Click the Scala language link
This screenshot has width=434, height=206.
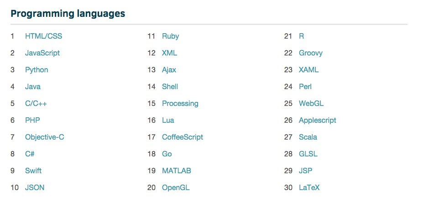pos(308,137)
